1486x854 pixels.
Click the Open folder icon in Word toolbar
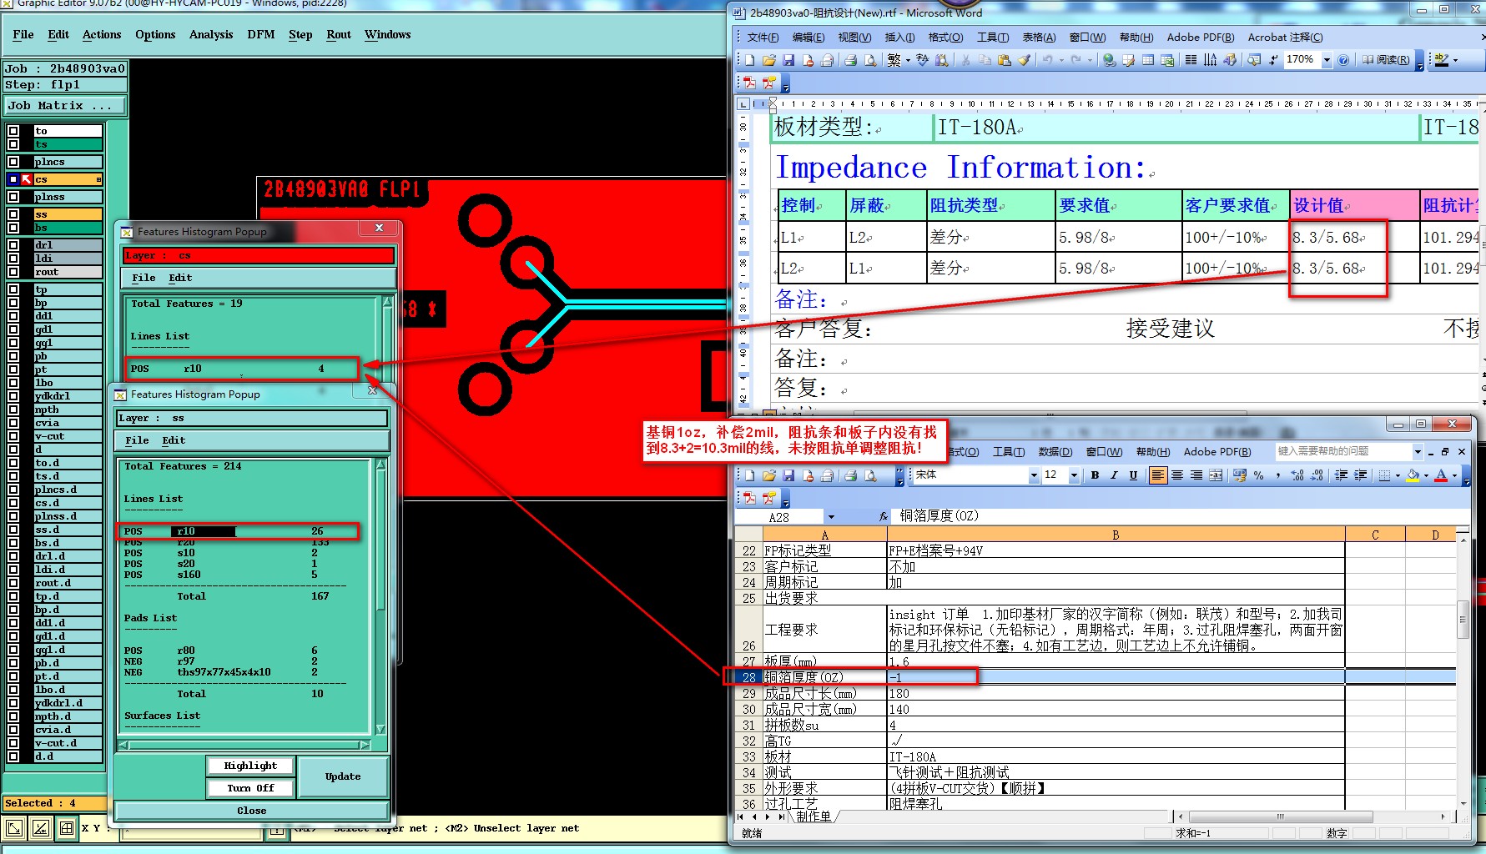pyautogui.click(x=768, y=60)
